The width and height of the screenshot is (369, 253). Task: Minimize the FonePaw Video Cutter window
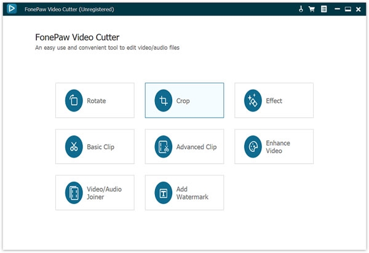click(337, 9)
